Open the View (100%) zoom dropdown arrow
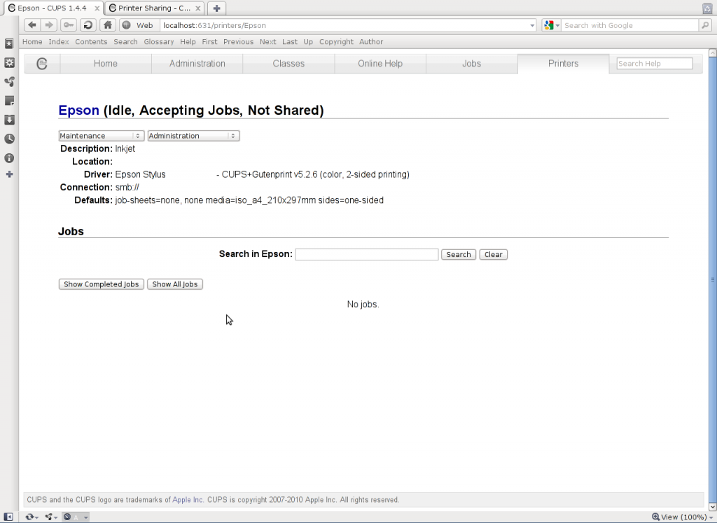Image resolution: width=717 pixels, height=523 pixels. [711, 517]
